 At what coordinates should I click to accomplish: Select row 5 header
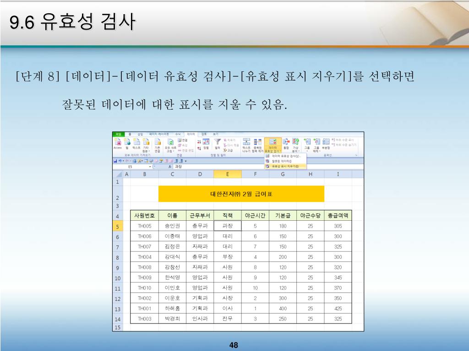[x=118, y=227]
